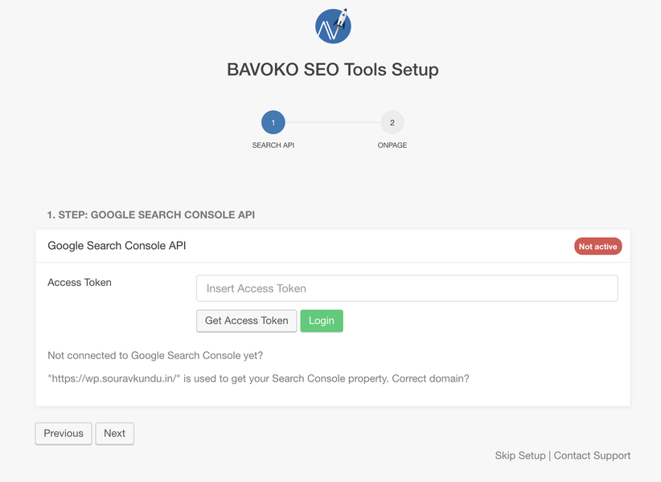Open the Skip Setup link
The image size is (661, 482).
[x=520, y=455]
